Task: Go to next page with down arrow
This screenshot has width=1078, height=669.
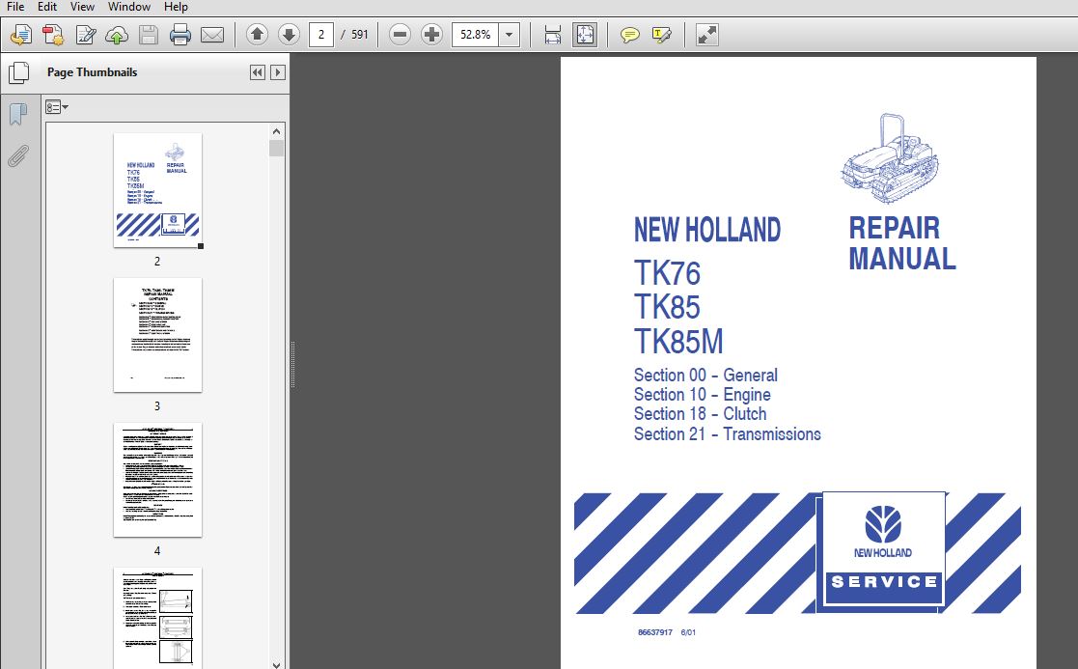Action: (289, 35)
